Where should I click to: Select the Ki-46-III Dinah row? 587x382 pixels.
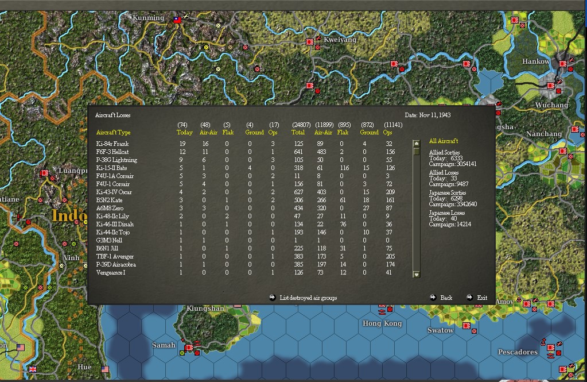click(x=245, y=224)
